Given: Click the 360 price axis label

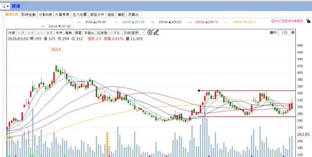Looking at the screenshot, I should (300, 87).
